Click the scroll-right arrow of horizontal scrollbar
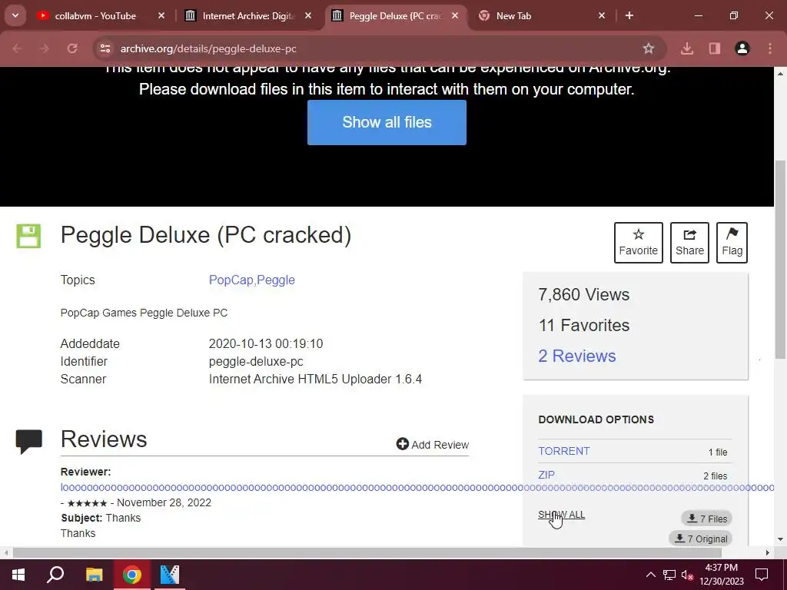Image resolution: width=787 pixels, height=590 pixels. coord(768,553)
